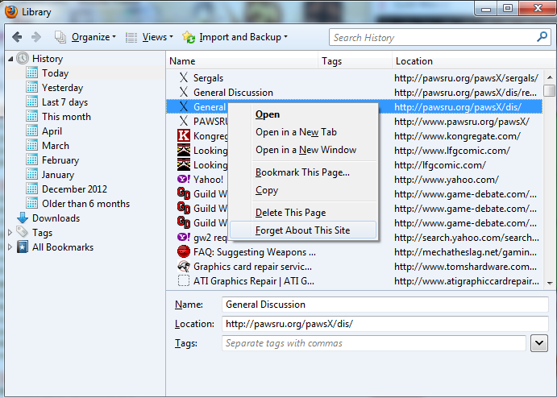Image resolution: width=557 pixels, height=398 pixels.
Task: Click the gw2 req Yahoo search favicon
Action: pyautogui.click(x=184, y=237)
